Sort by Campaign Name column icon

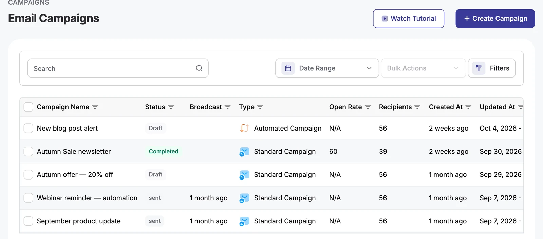95,107
